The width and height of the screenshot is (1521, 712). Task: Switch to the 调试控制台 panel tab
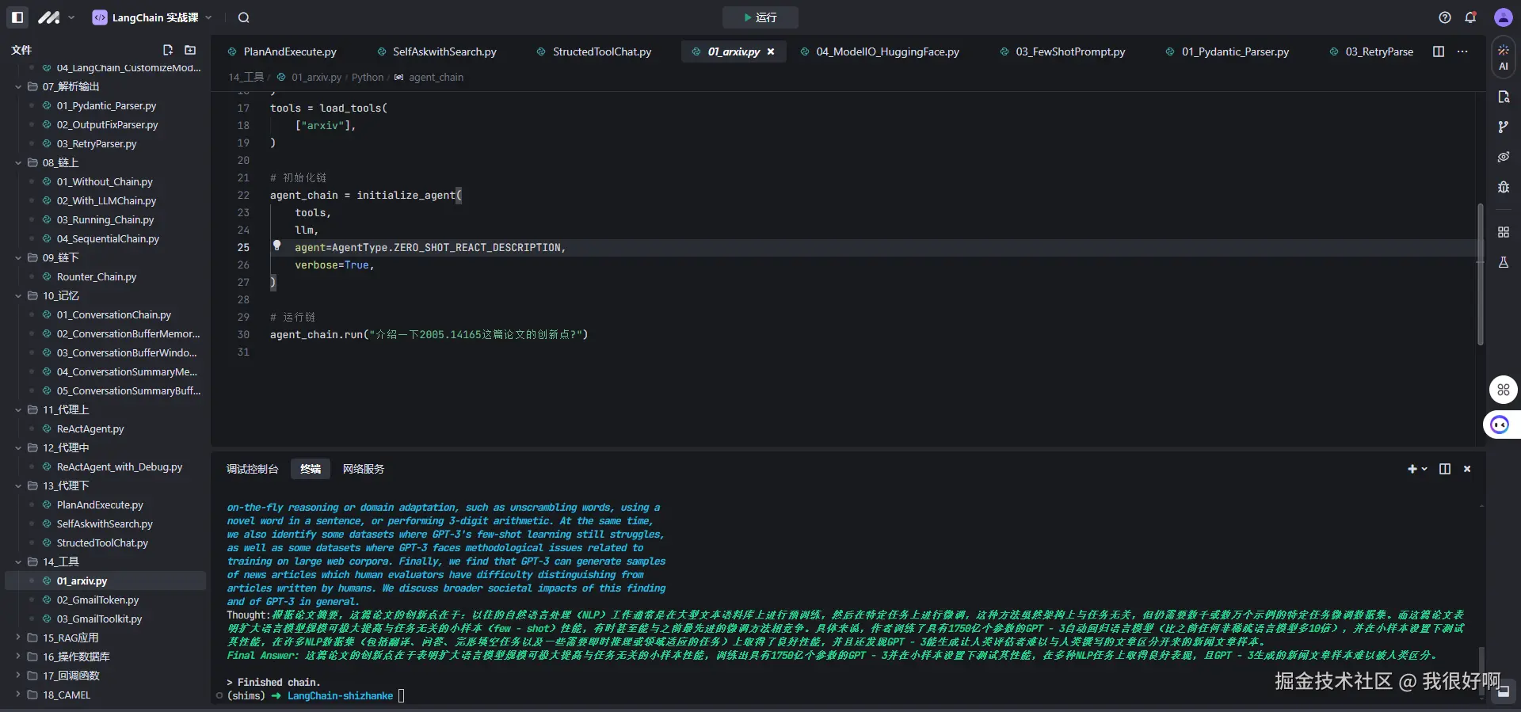point(252,469)
